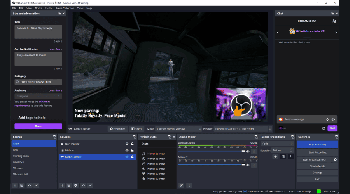Open Desktop Audio options menu dots
The height and width of the screenshot is (194, 350).
pos(254,151)
